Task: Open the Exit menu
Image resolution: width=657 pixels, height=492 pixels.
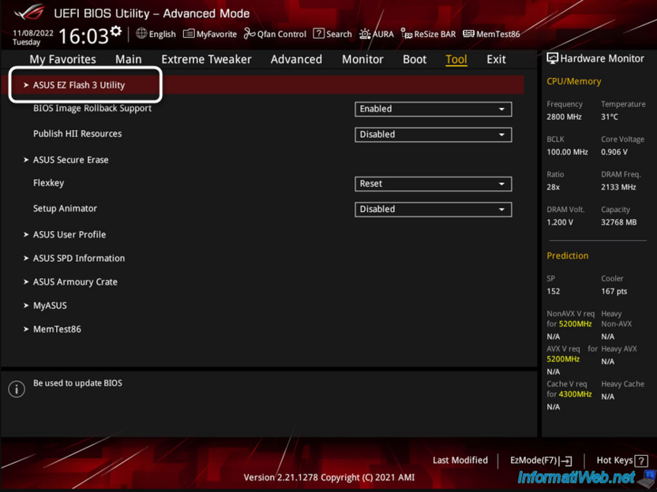Action: click(x=496, y=59)
